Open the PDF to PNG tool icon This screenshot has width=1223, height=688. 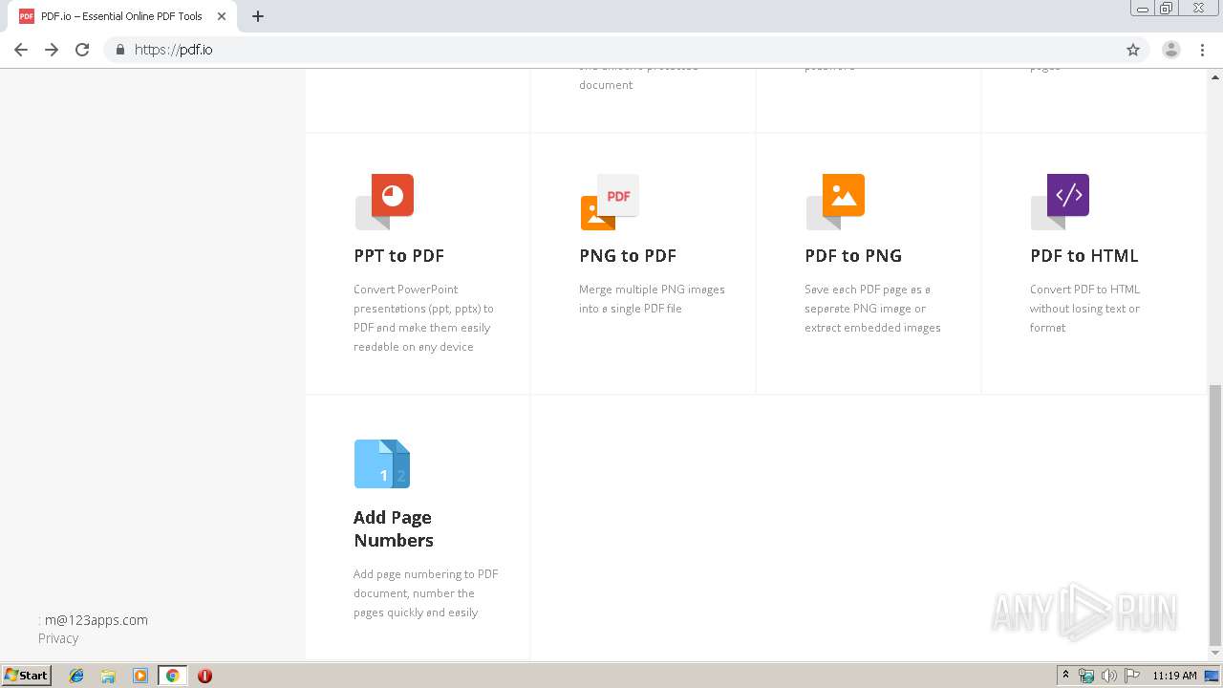pos(835,202)
